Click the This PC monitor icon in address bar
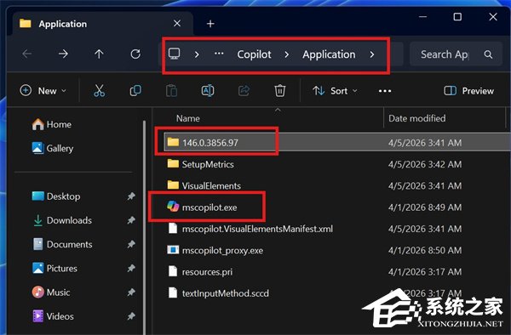The image size is (511, 335). pos(174,54)
